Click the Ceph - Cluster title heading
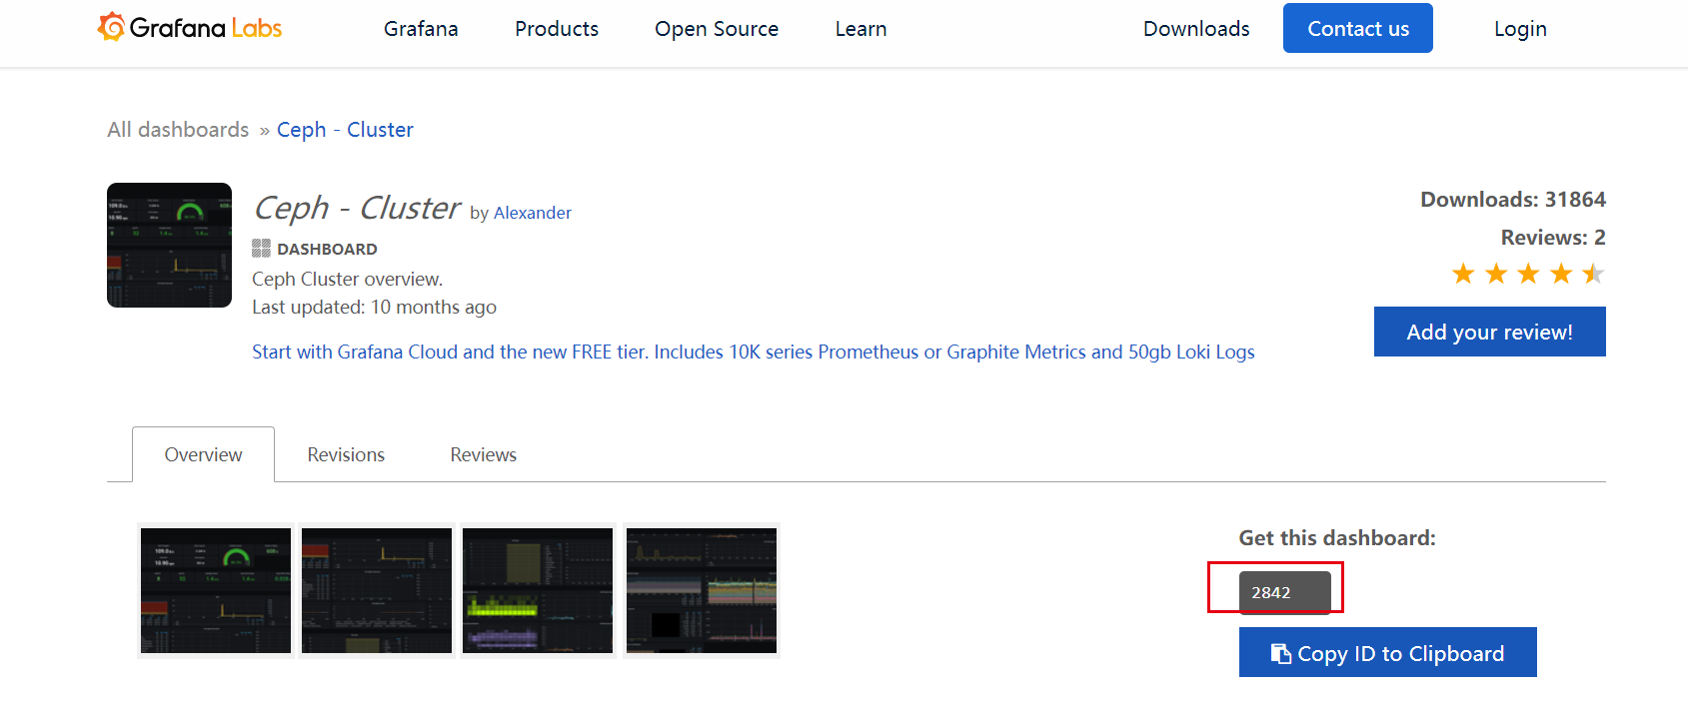Screen dimensions: 1688x705 356,208
